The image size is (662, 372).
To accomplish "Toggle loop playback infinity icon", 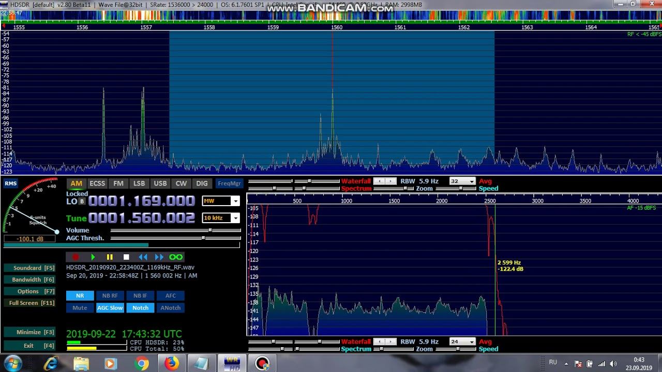I will coord(176,257).
